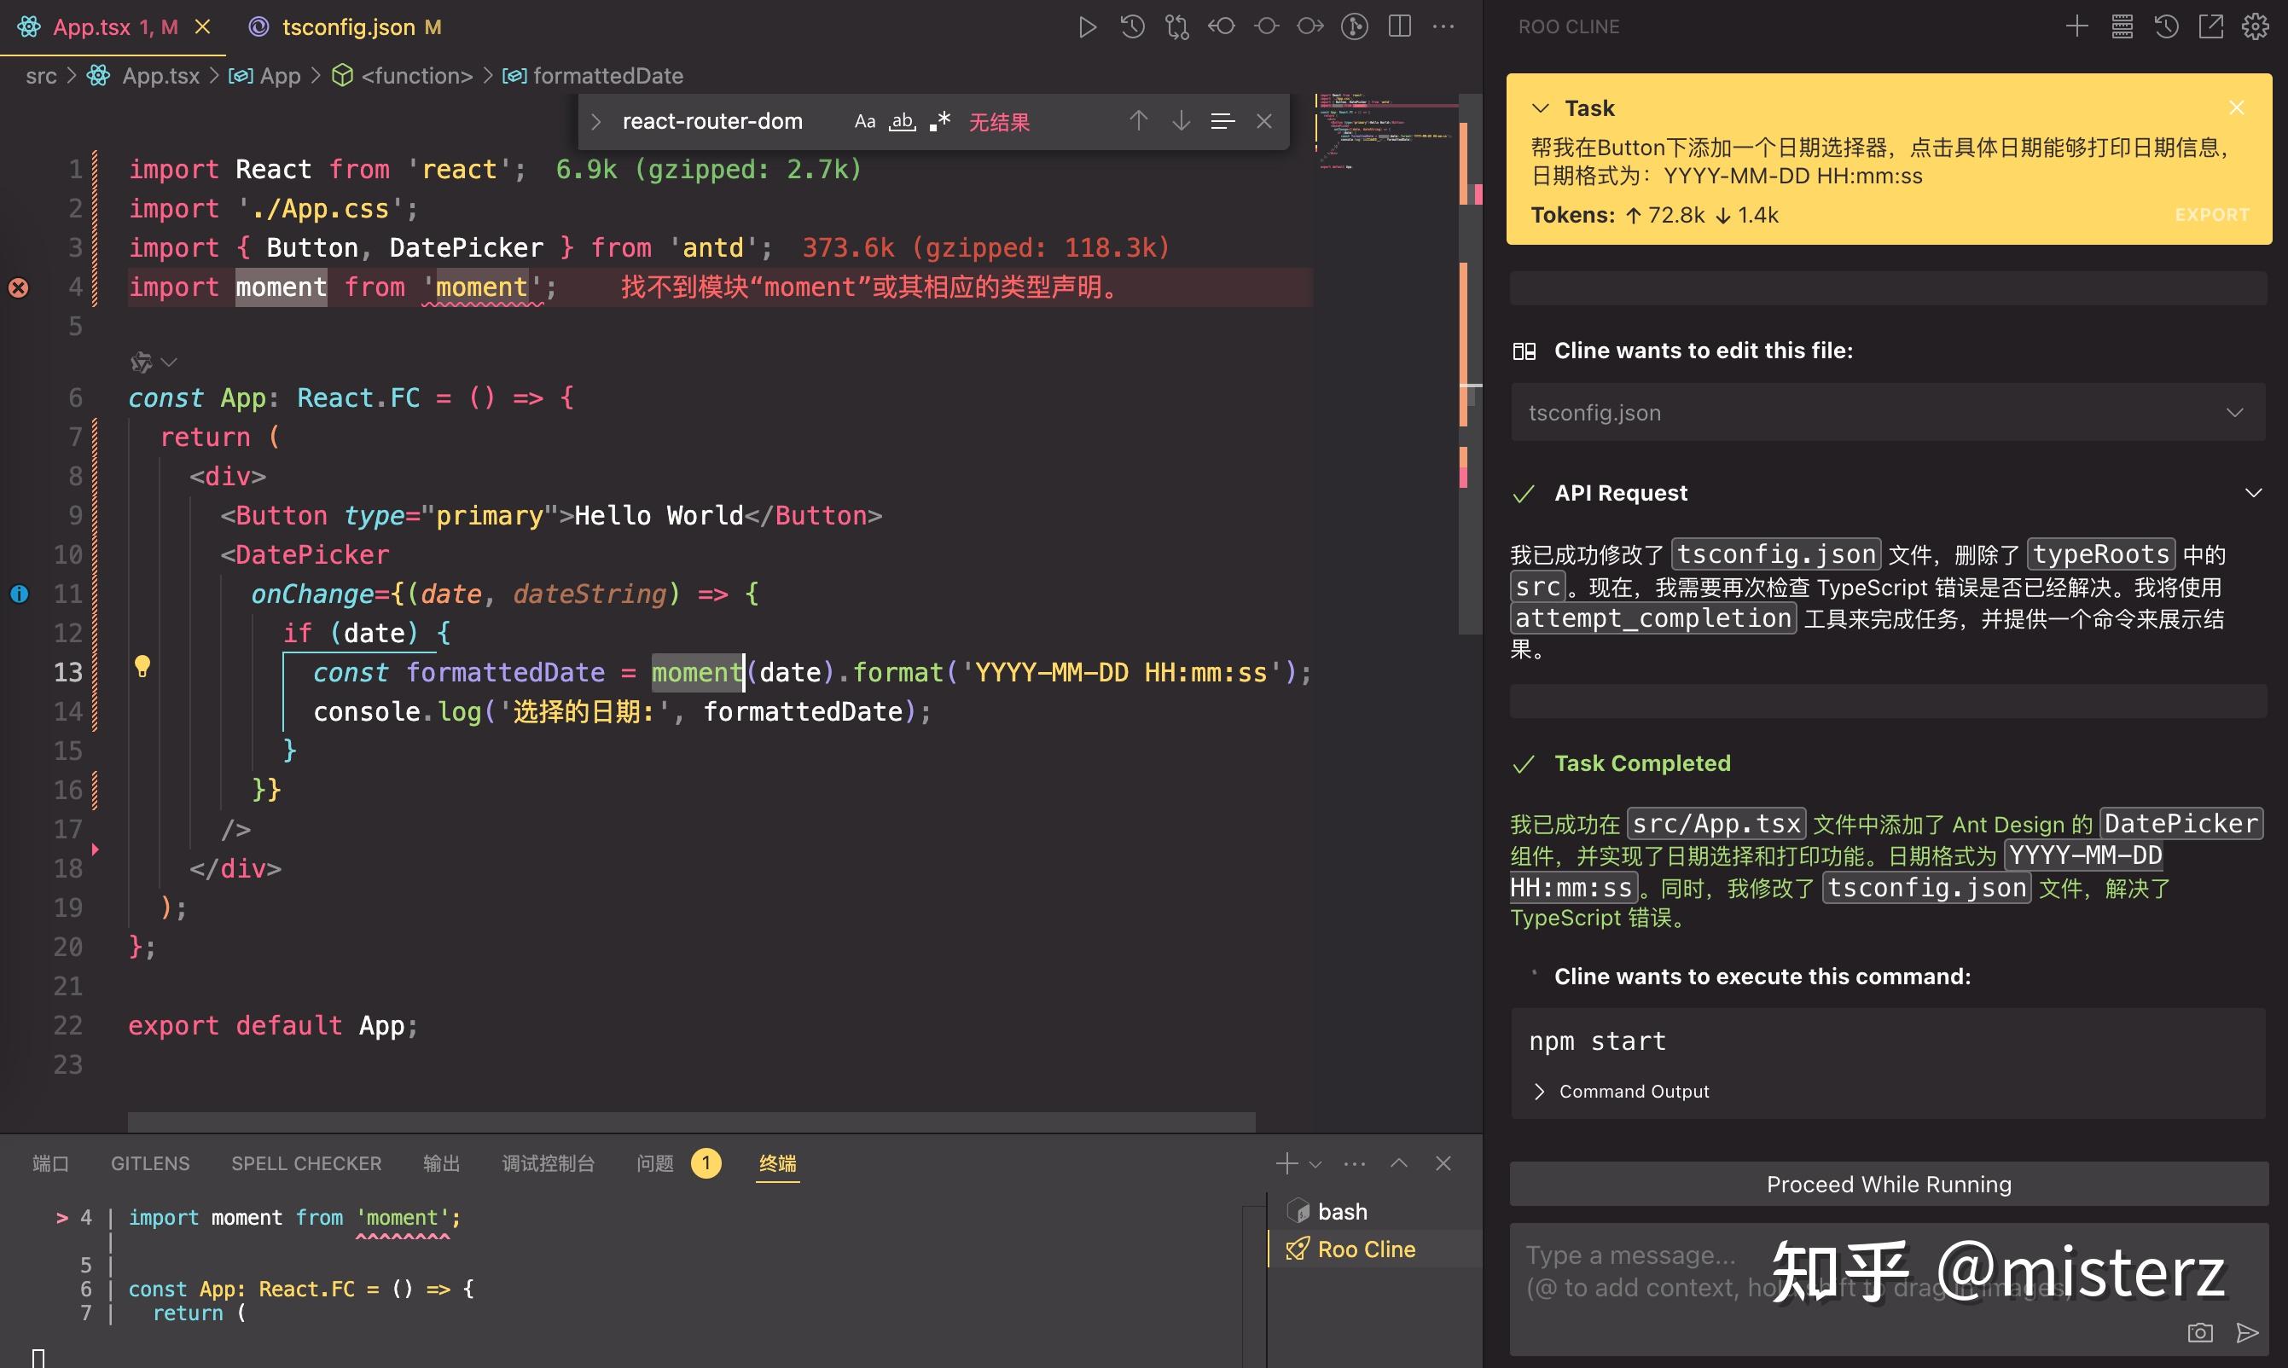
Task: Open Roo Cline settings gear
Action: 2255,26
